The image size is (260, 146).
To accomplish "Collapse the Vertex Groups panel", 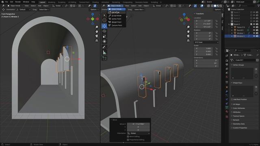I will pos(238,65).
